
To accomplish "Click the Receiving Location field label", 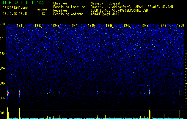I will [69, 7].
